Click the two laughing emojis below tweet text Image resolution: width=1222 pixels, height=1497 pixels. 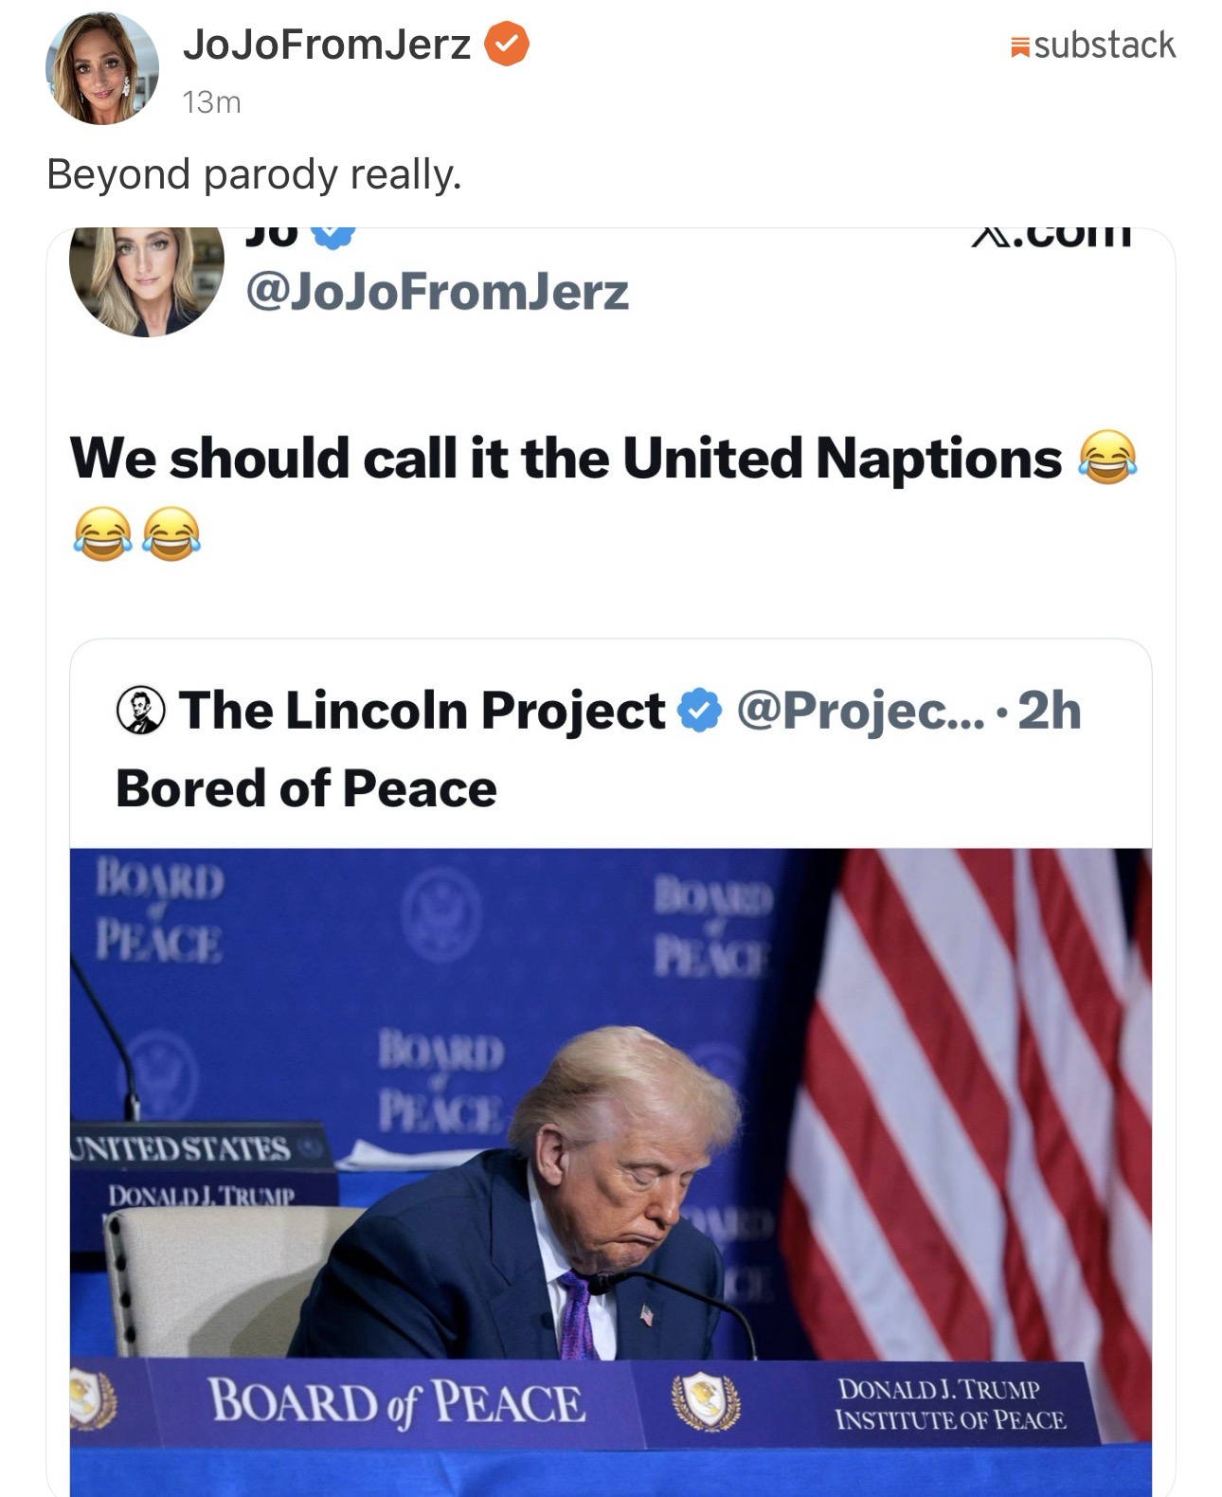(x=136, y=533)
